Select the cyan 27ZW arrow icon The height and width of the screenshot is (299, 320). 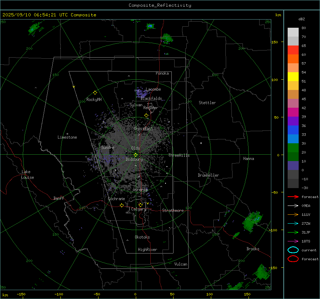click(293, 224)
